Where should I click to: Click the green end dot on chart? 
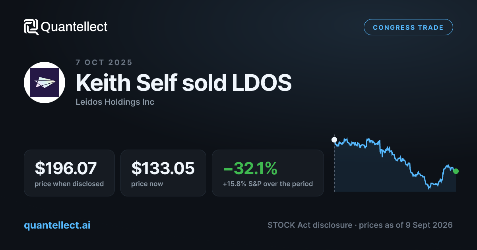tap(456, 171)
